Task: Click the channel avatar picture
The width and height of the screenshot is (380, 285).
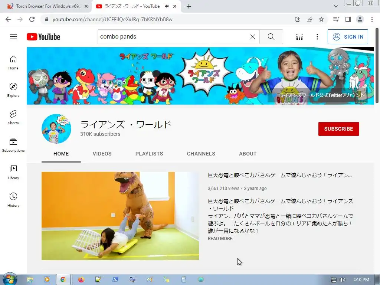Action: tap(56, 129)
